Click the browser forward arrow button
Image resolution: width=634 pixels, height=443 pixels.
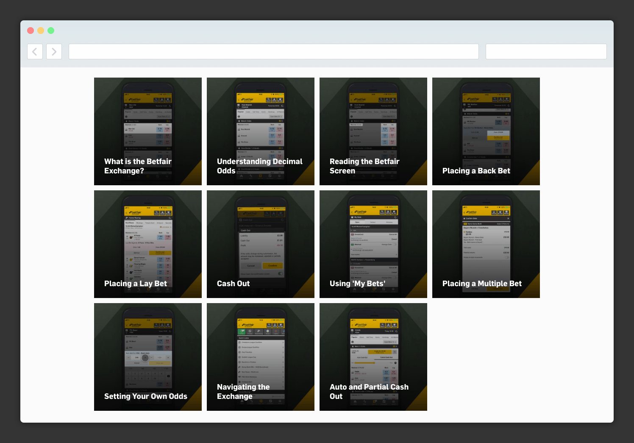tap(54, 52)
